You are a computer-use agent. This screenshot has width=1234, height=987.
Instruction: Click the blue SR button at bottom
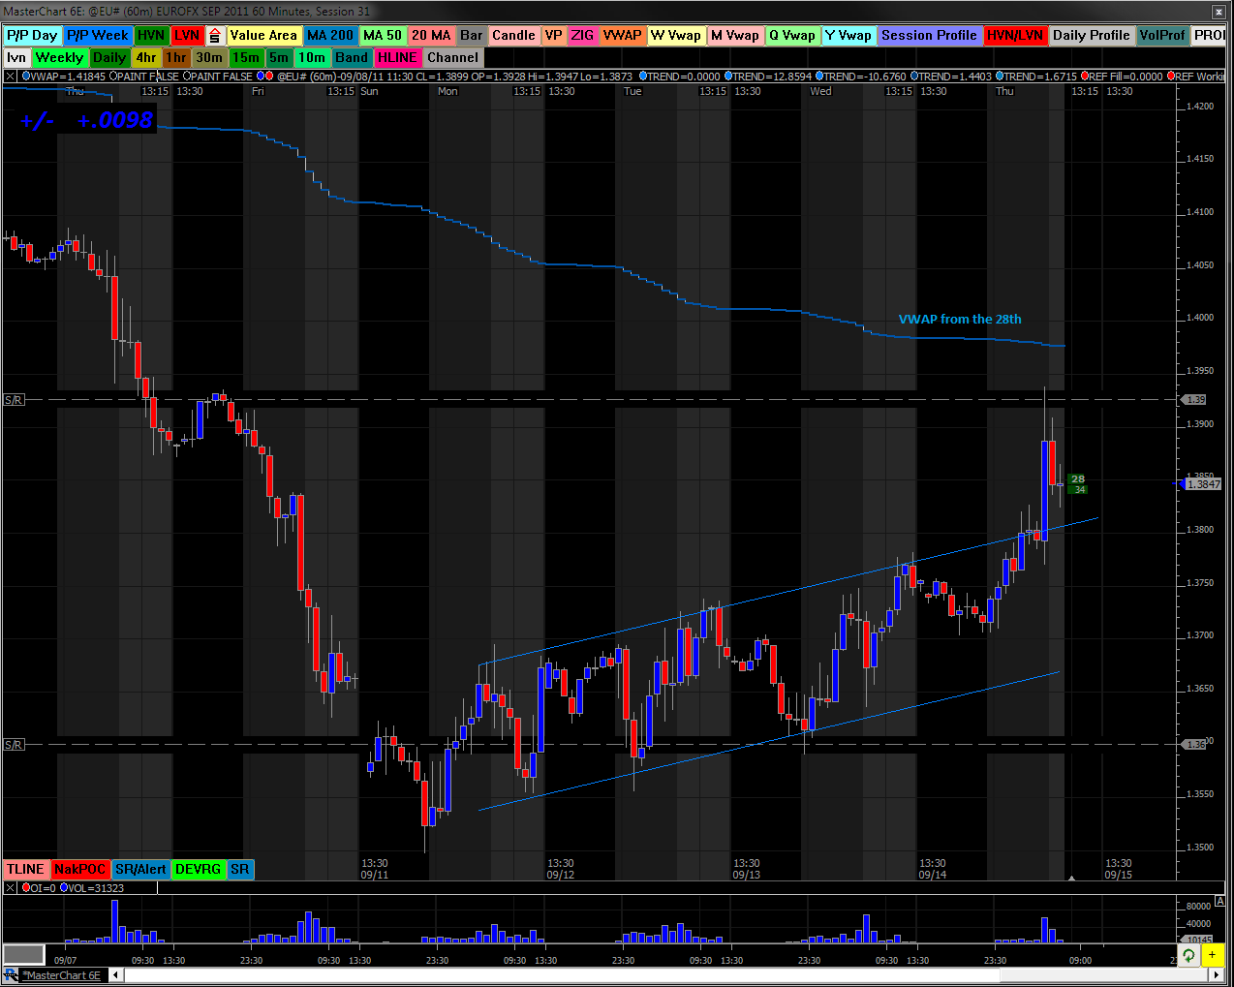[240, 869]
